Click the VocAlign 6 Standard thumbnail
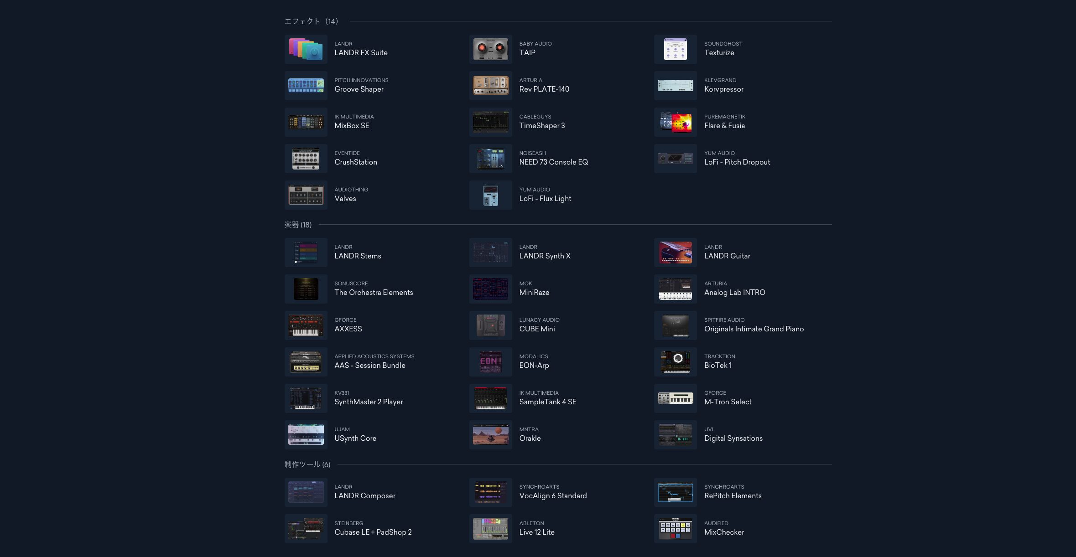Viewport: 1076px width, 557px height. pos(490,492)
